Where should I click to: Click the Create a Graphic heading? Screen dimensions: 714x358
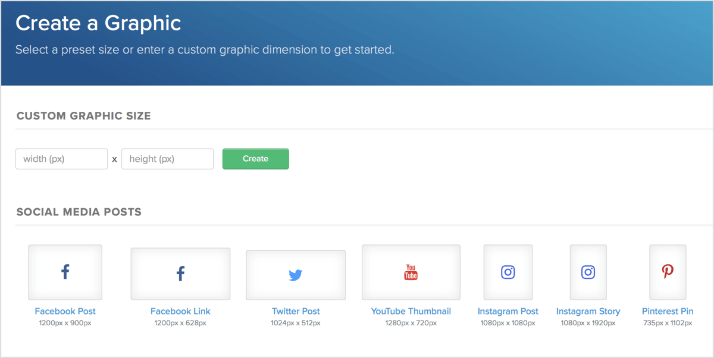pos(98,23)
